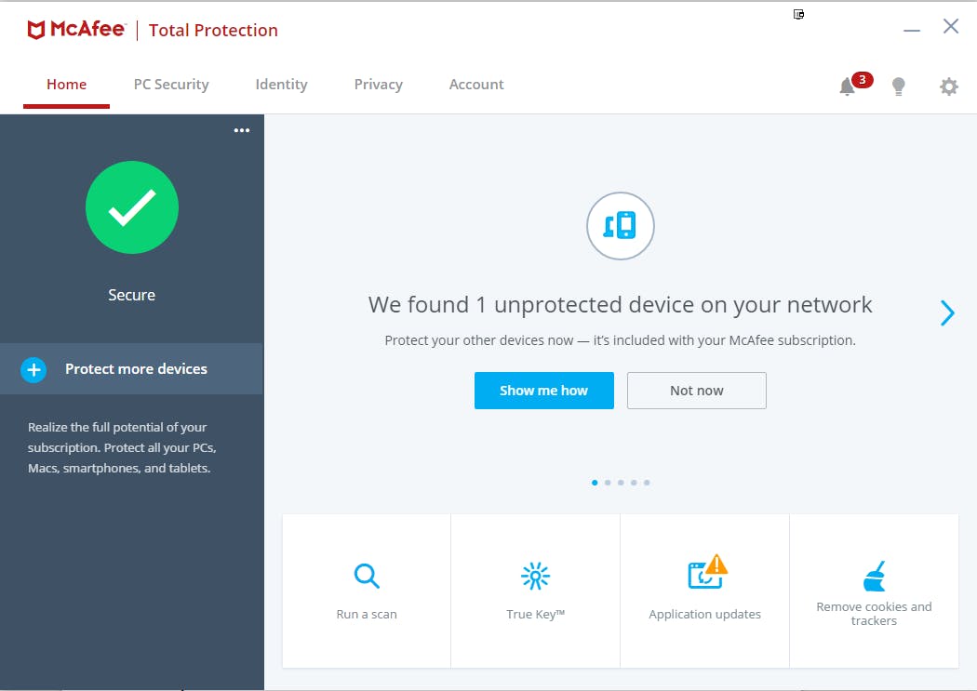977x691 pixels.
Task: Select the last carousel page dot
Action: click(647, 483)
